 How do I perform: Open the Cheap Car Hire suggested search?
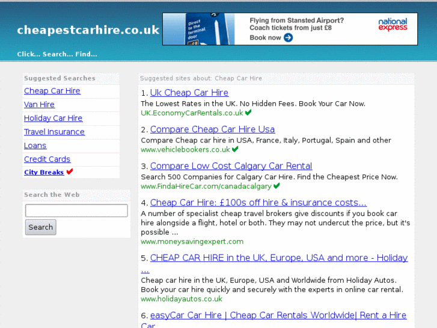coord(52,91)
